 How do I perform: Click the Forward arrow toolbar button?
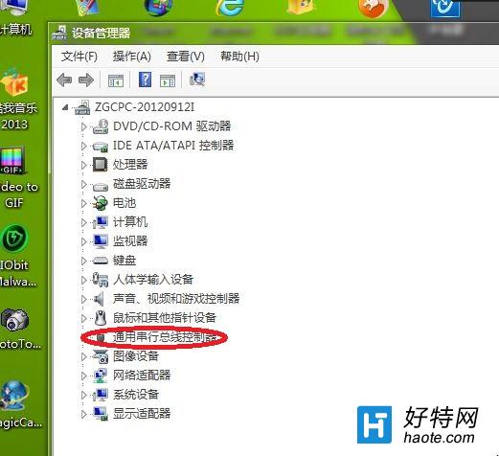[x=86, y=80]
